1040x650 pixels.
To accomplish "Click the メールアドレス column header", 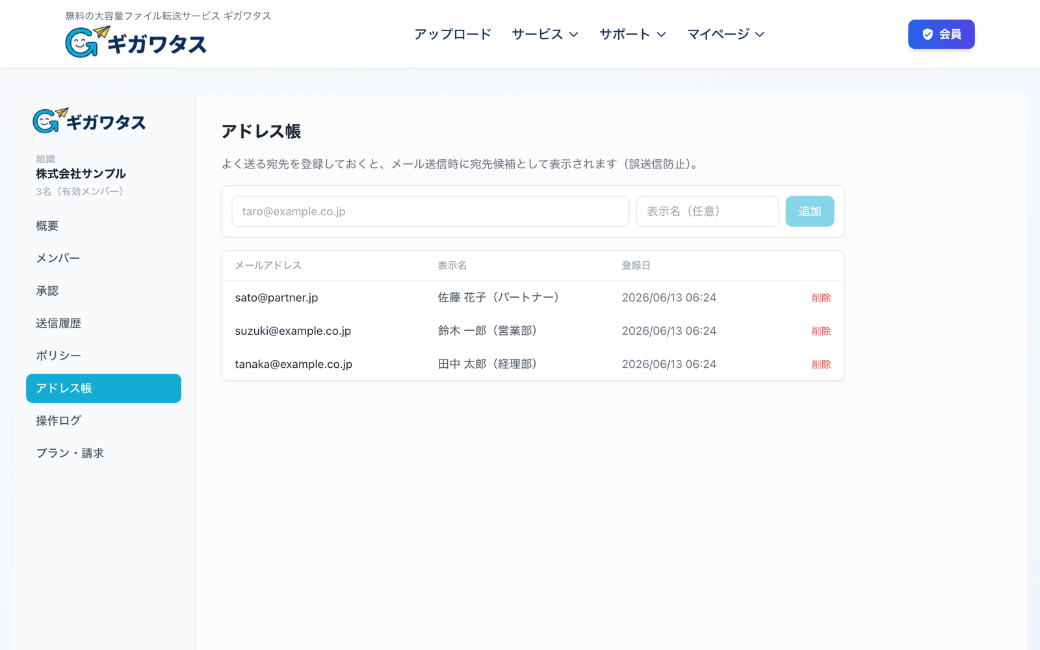I will click(268, 265).
